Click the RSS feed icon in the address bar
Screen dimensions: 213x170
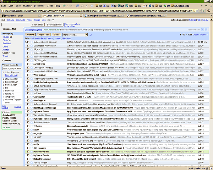point(194,11)
